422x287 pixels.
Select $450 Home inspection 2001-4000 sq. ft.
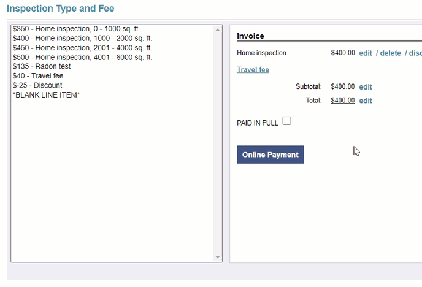tap(82, 48)
